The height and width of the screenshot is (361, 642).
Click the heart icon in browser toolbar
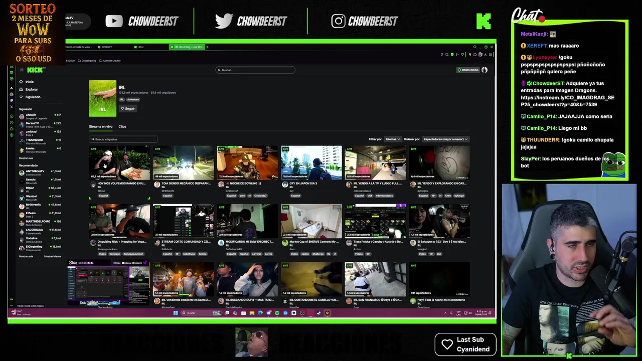(462, 54)
